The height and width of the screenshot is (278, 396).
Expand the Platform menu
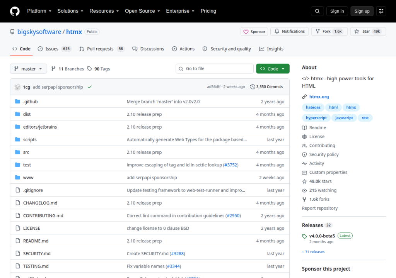click(x=39, y=11)
